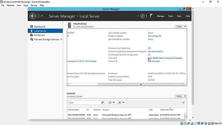Sort events by Severity column
Screen dimensions: 222x125
tap(97, 110)
